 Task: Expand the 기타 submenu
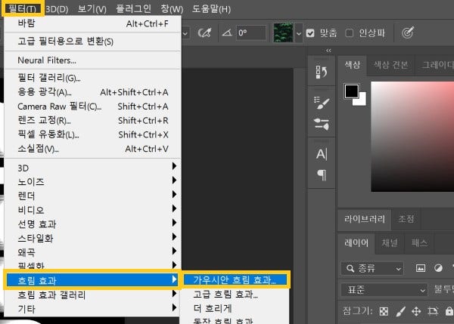click(x=92, y=309)
